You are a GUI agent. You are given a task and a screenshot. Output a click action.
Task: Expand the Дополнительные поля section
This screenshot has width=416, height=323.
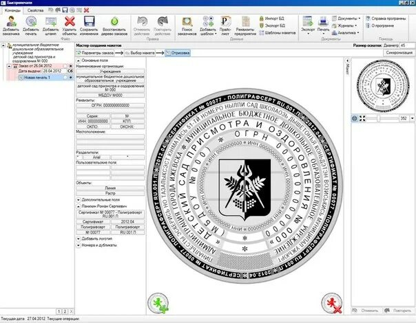[x=79, y=200]
